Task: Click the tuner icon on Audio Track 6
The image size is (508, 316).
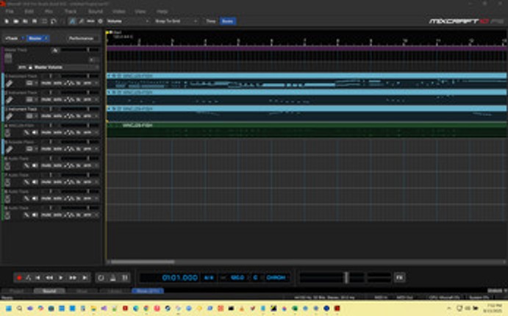Action: click(x=27, y=165)
